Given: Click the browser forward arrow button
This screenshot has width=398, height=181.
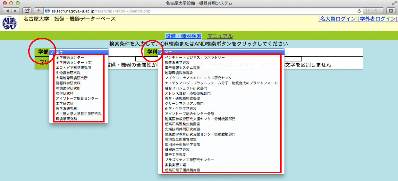Looking at the screenshot, I should coord(15,11).
